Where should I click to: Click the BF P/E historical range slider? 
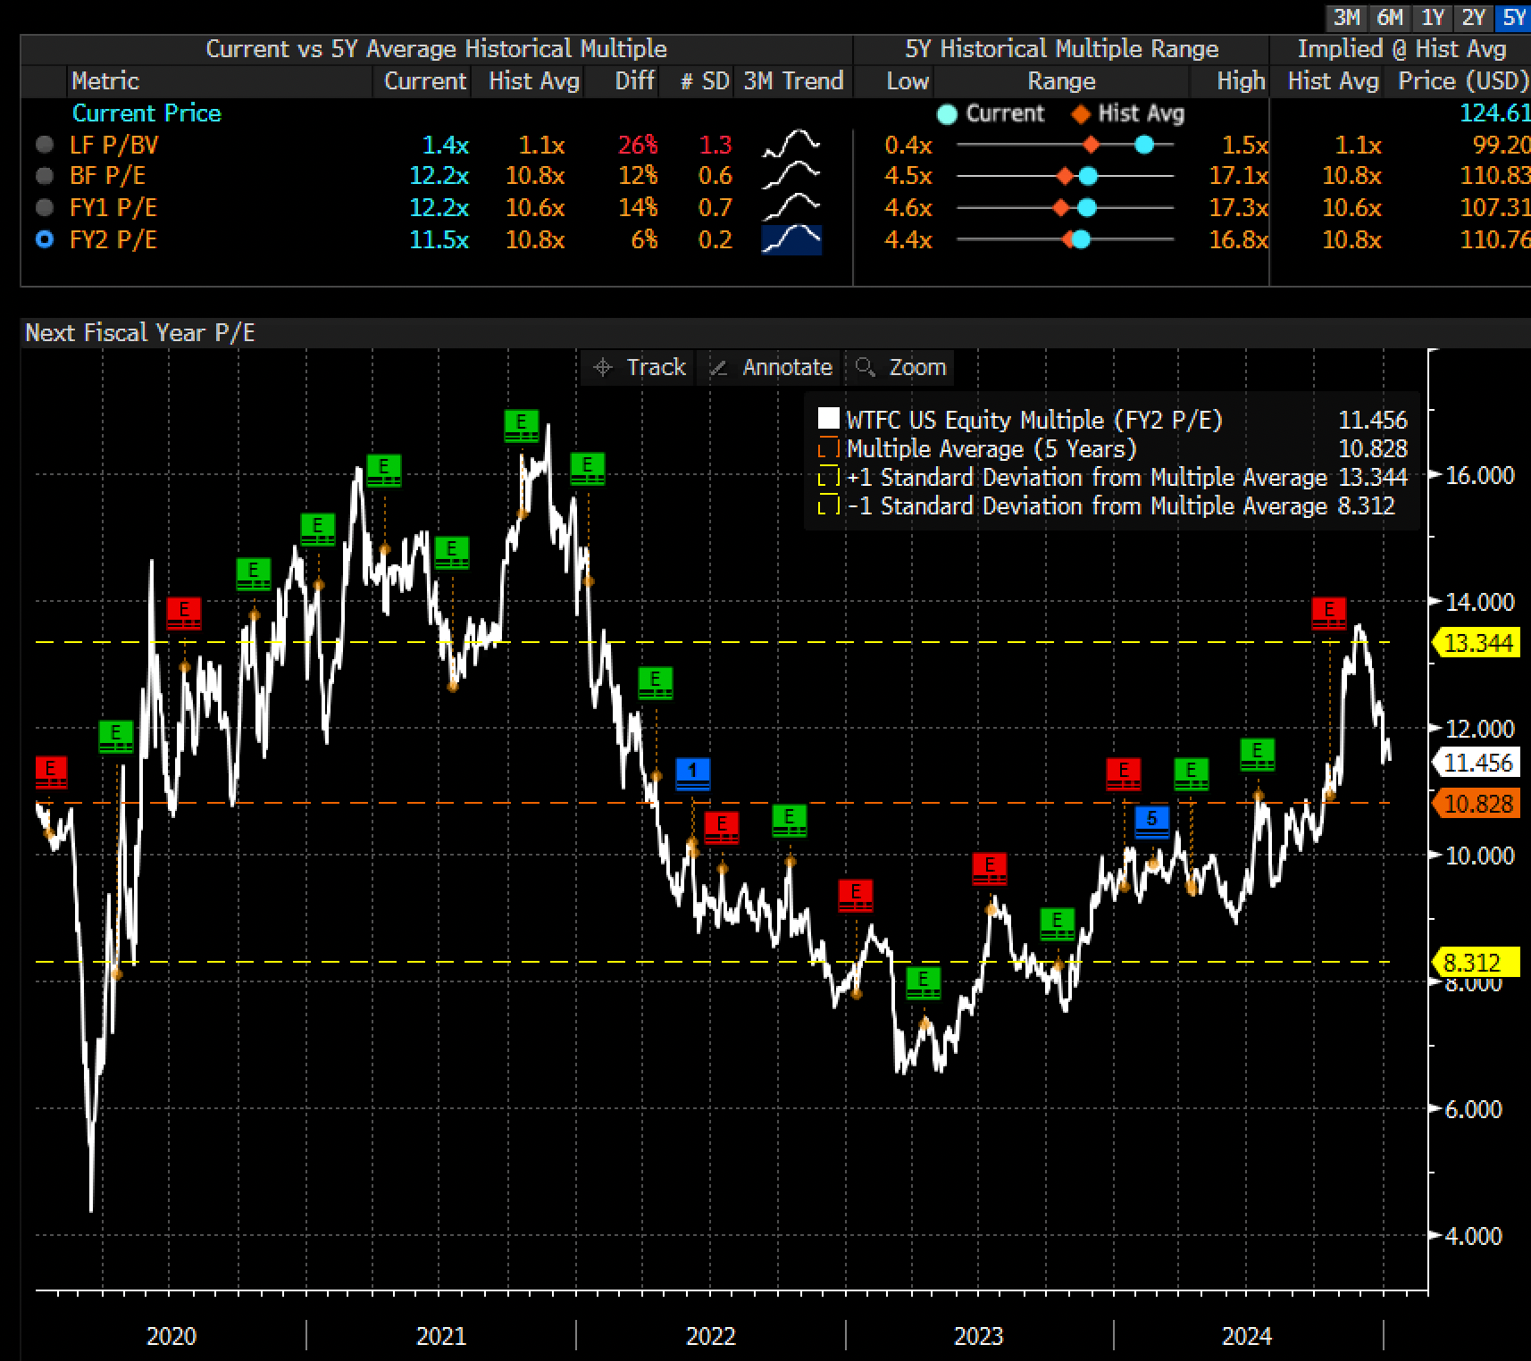pos(1065,176)
